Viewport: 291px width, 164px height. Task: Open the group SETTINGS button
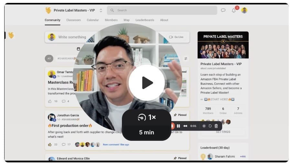click(223, 132)
